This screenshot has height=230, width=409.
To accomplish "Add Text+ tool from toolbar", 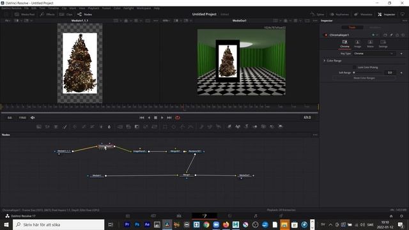I will point(56,126).
